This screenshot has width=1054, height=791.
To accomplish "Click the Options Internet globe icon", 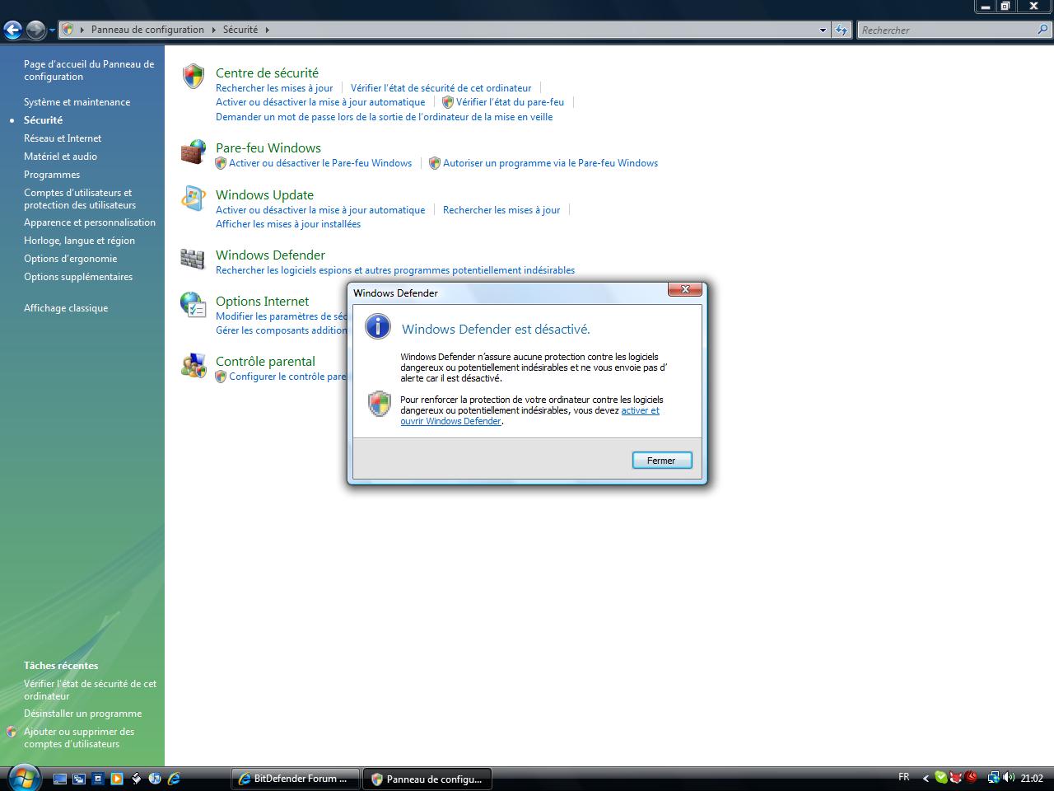I will click(x=193, y=305).
